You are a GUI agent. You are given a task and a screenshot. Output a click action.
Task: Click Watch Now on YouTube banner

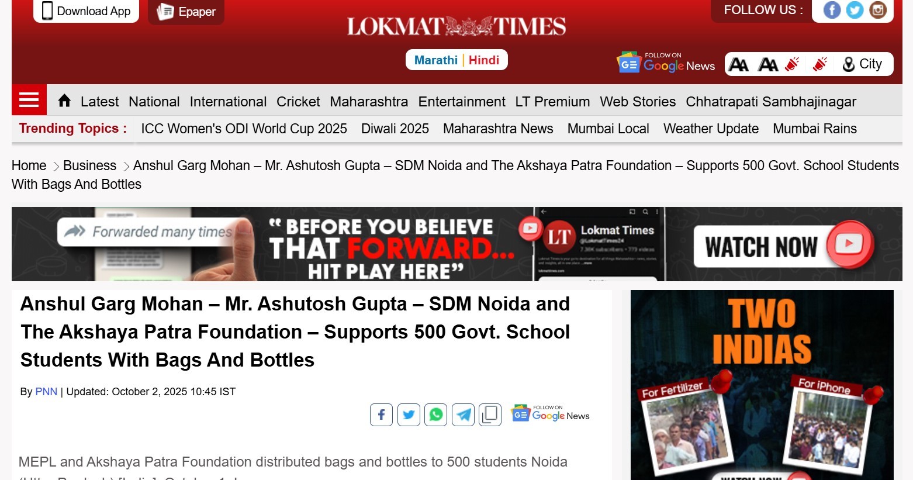[x=783, y=246]
